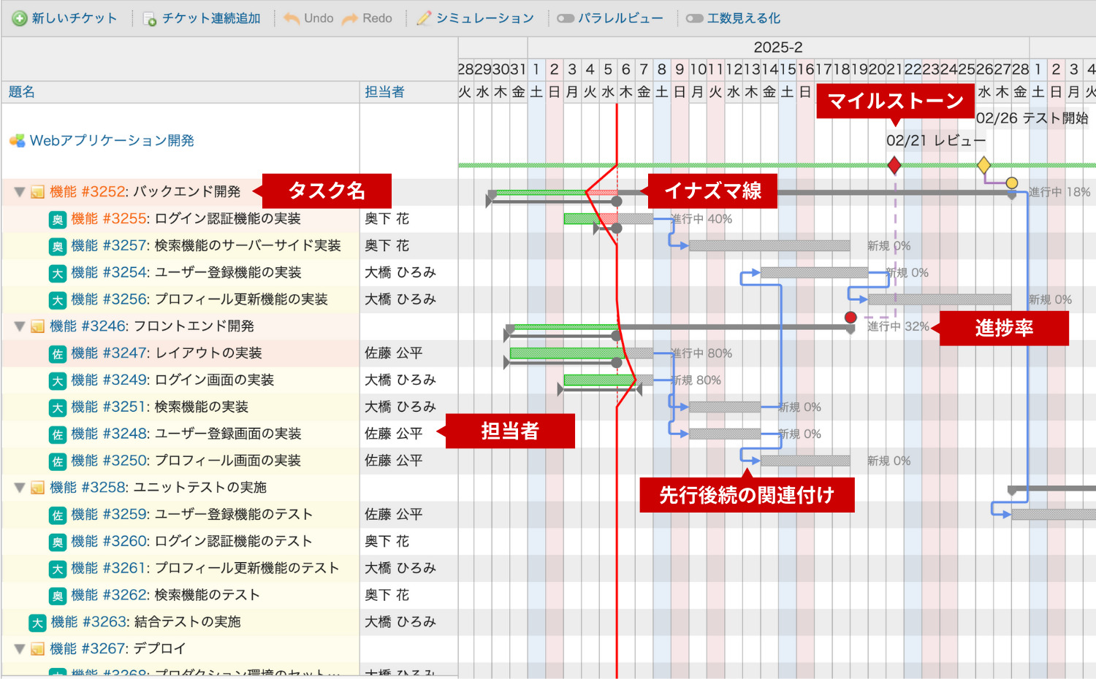Open ticket #3263 結合テストの実施

point(145,621)
